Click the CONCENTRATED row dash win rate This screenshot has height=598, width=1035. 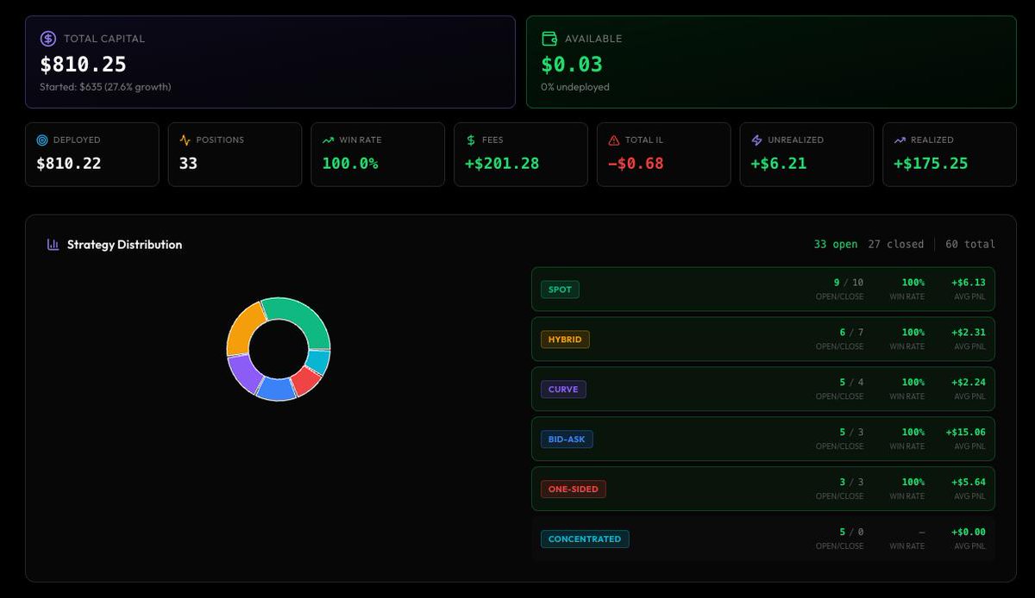click(x=921, y=533)
